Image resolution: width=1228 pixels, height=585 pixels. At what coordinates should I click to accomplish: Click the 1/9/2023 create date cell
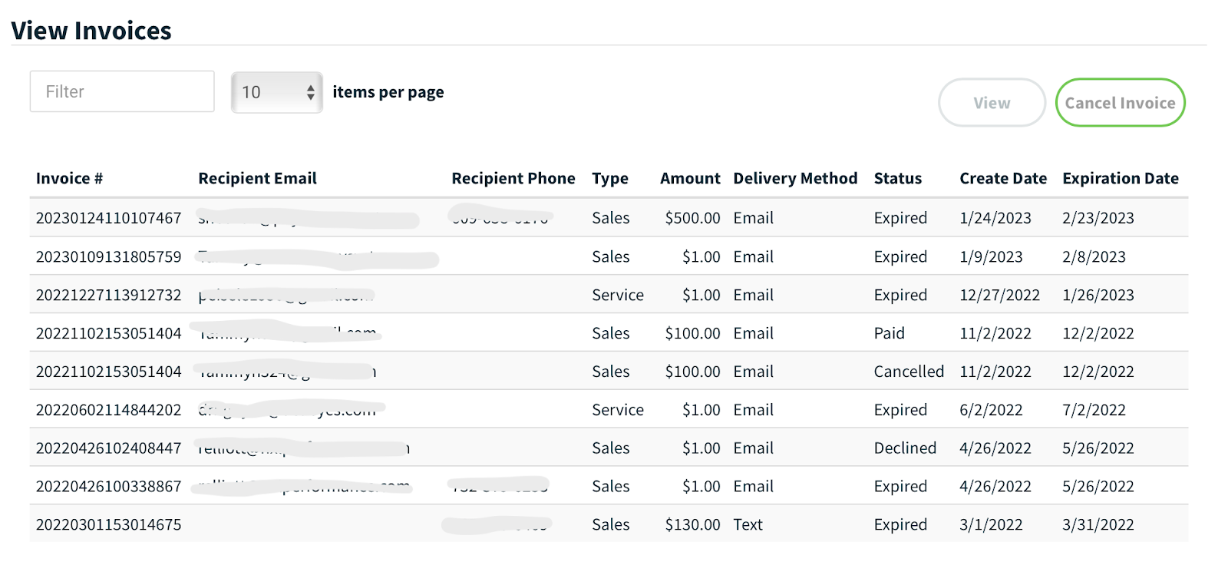click(x=991, y=256)
